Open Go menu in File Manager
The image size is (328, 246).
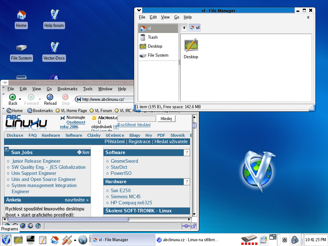[177, 17]
